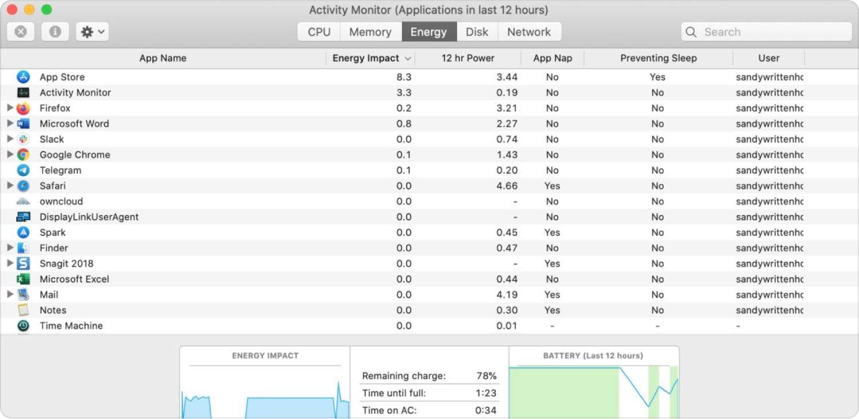Sort by the Preventing Sleep column

[659, 58]
